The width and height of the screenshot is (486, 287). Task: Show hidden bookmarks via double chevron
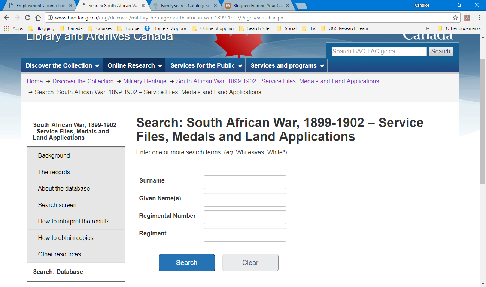pos(428,28)
